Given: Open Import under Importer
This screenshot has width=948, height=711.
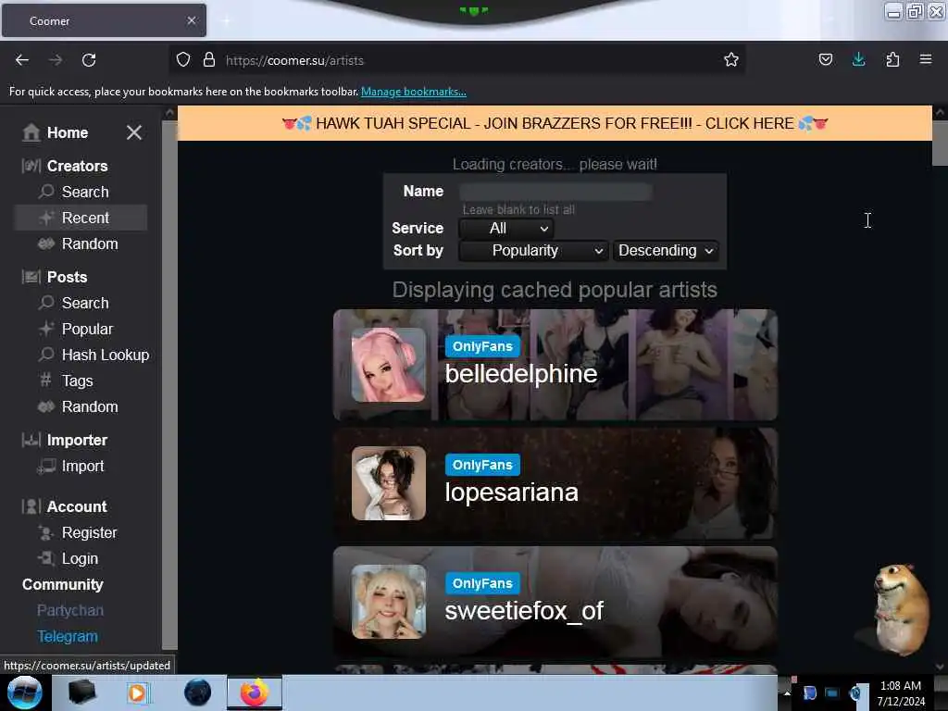Looking at the screenshot, I should (x=82, y=467).
